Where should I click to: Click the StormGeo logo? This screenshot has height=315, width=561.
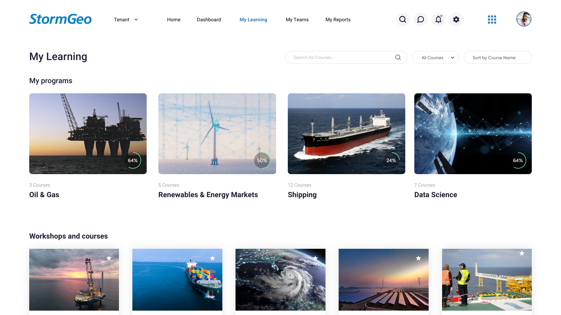point(60,19)
